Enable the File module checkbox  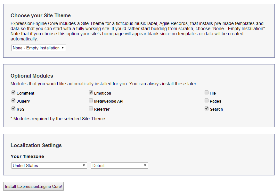pyautogui.click(x=207, y=93)
